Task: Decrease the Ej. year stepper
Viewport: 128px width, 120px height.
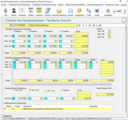Action: [125, 13]
